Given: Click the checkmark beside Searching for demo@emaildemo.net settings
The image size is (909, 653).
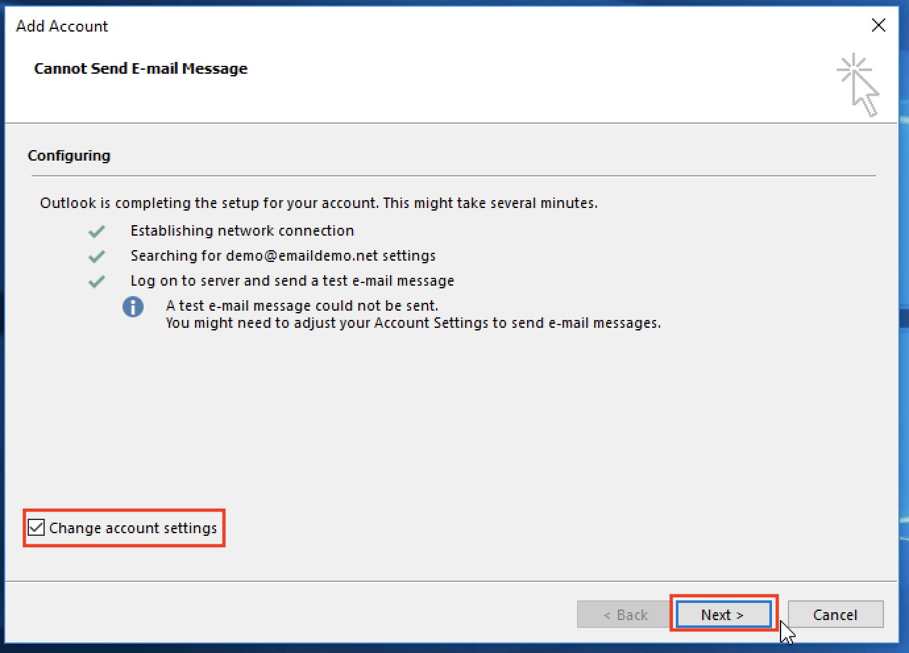Looking at the screenshot, I should (x=97, y=256).
